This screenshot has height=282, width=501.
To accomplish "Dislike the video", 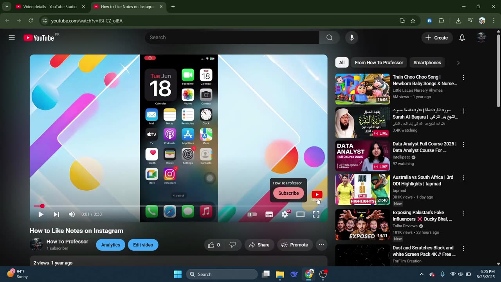I will click(232, 245).
